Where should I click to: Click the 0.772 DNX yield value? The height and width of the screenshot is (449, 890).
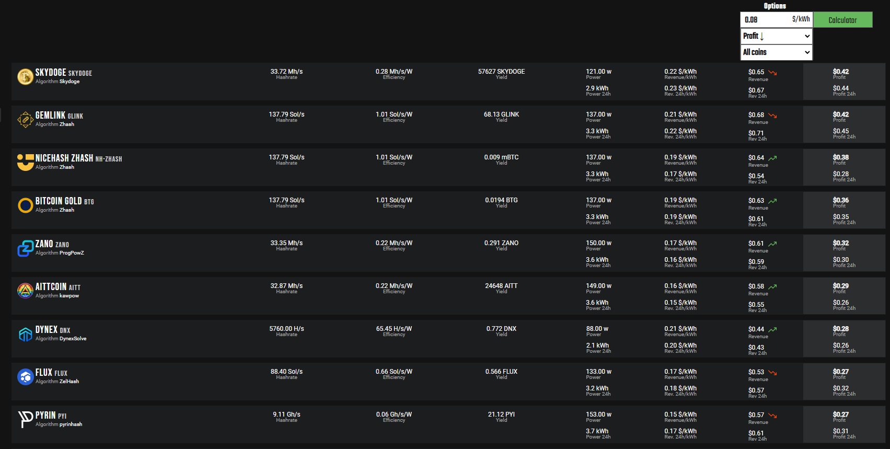[501, 329]
